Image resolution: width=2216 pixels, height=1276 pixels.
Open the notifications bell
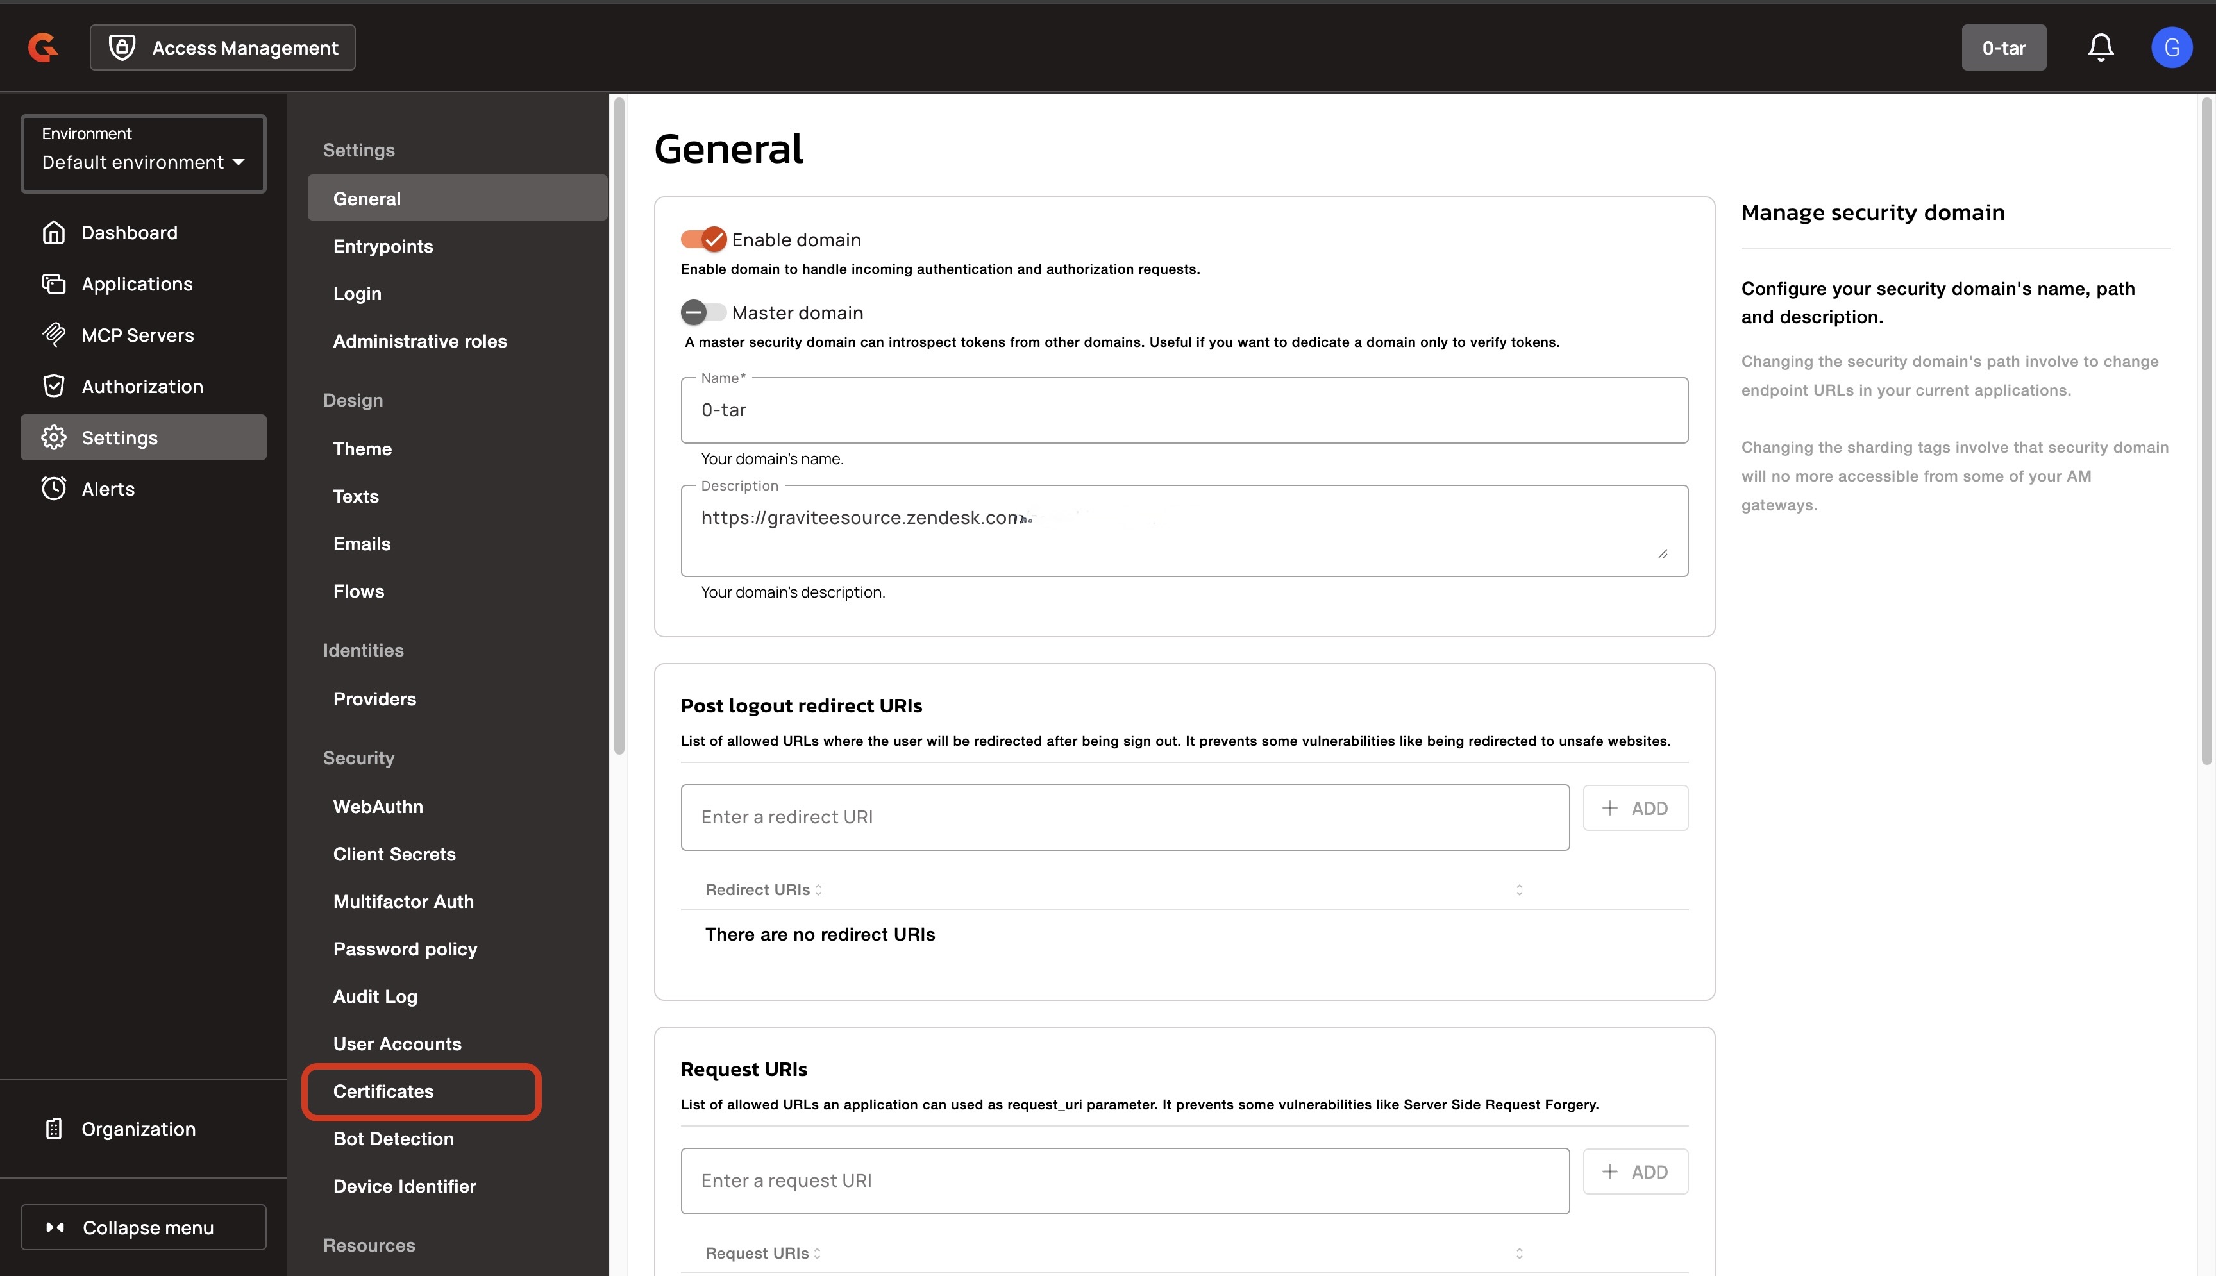2101,46
